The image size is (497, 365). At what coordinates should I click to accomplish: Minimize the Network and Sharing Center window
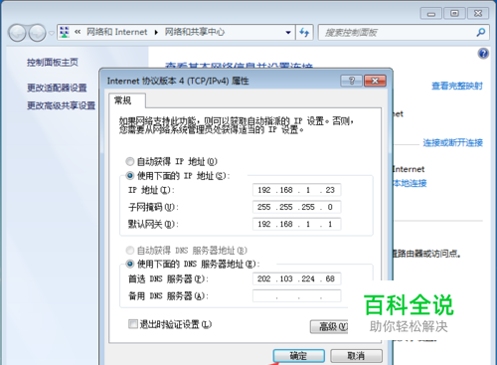pos(431,14)
